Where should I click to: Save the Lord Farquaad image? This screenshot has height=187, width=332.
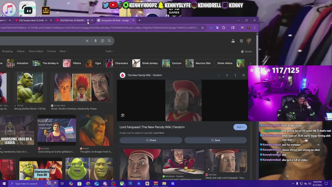coord(216,140)
